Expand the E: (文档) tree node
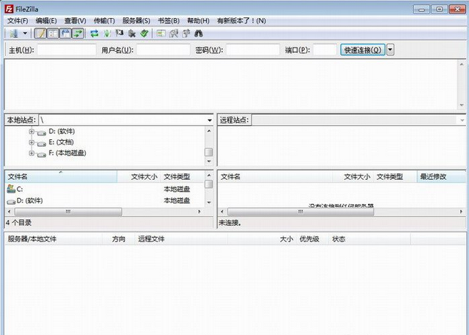The width and height of the screenshot is (469, 335). coord(32,142)
